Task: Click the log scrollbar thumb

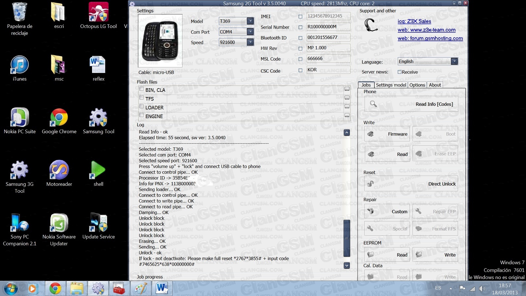Action: coord(347,238)
